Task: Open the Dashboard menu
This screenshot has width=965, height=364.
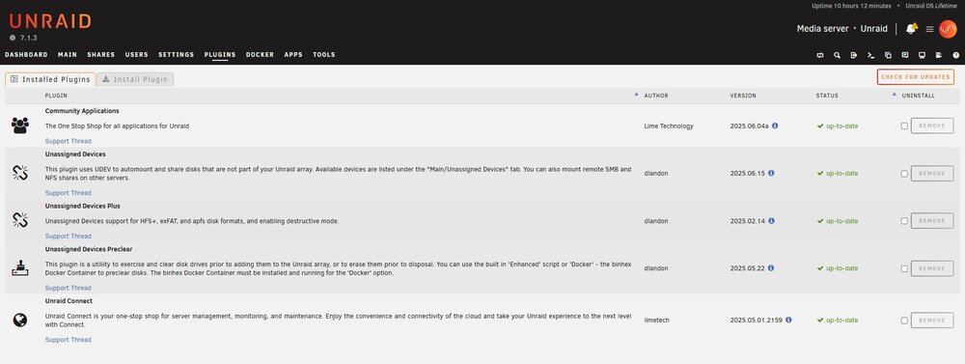Action: (26, 55)
